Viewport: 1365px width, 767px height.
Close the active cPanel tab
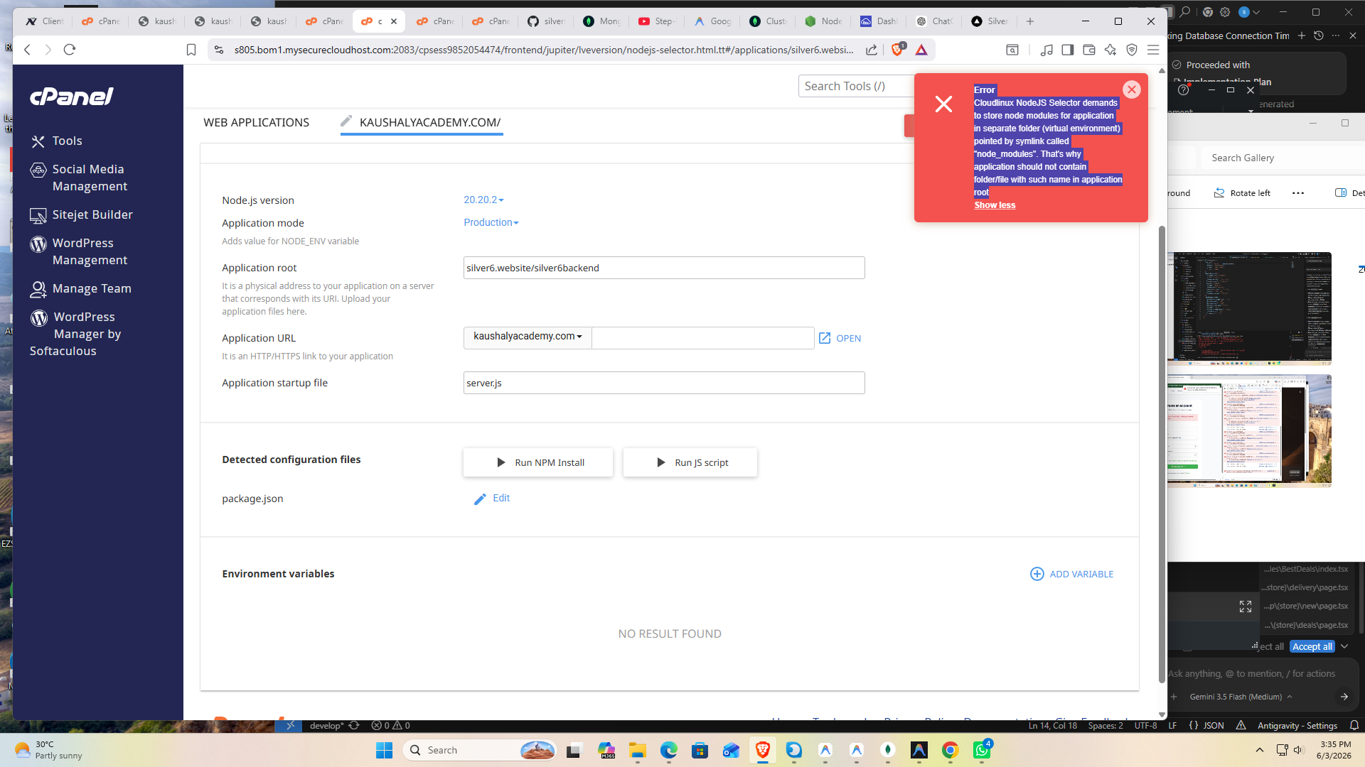(394, 21)
